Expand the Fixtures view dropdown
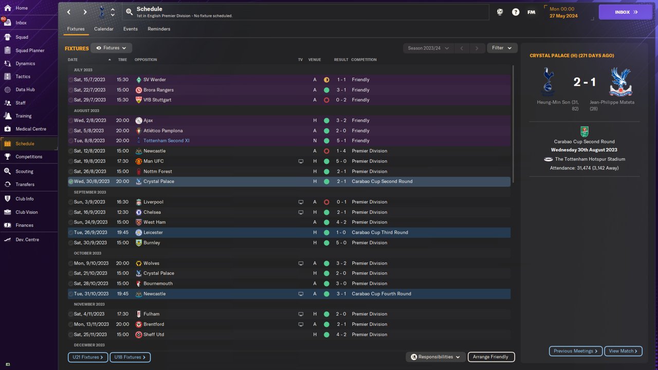This screenshot has height=370, width=658. (x=112, y=48)
